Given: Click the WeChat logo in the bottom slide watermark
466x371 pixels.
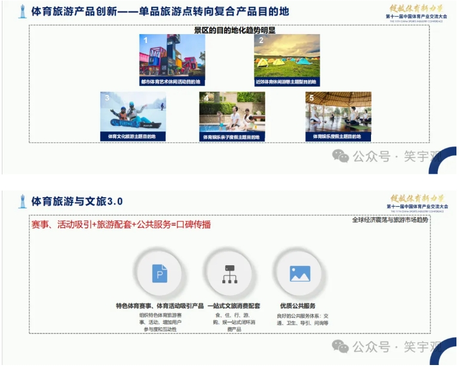Looking at the screenshot, I should tap(341, 347).
